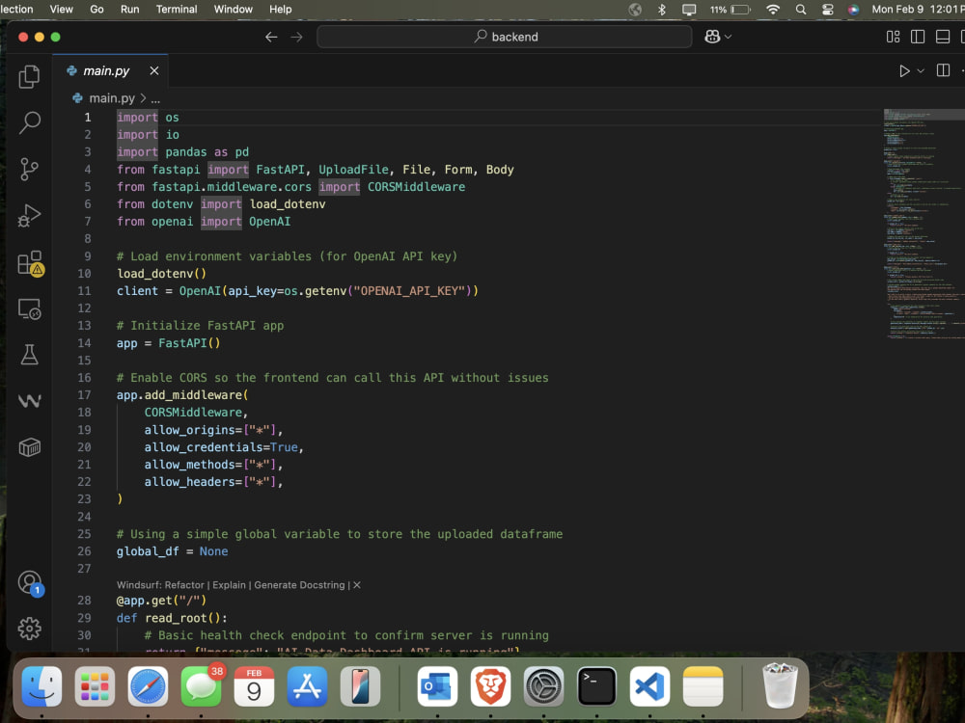
Task: Click Windsurf Explain code lens link
Action: coord(229,585)
